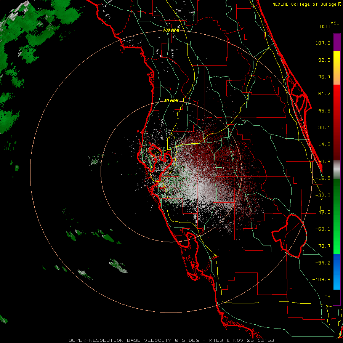Click the -63.1 velocity scale value

coord(323,229)
